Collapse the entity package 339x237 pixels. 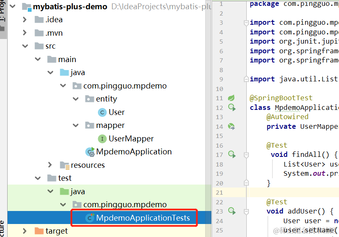[x=76, y=99]
